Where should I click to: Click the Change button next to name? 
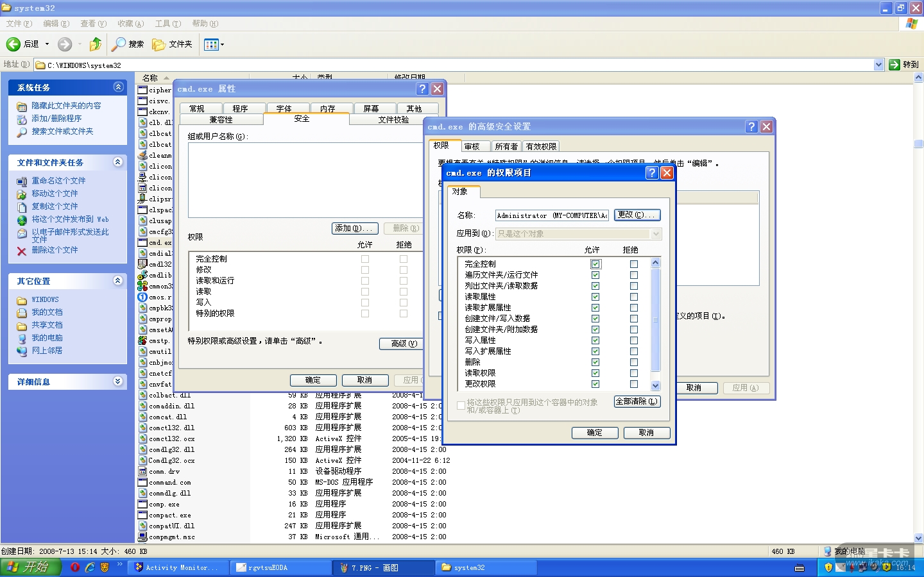click(x=637, y=215)
